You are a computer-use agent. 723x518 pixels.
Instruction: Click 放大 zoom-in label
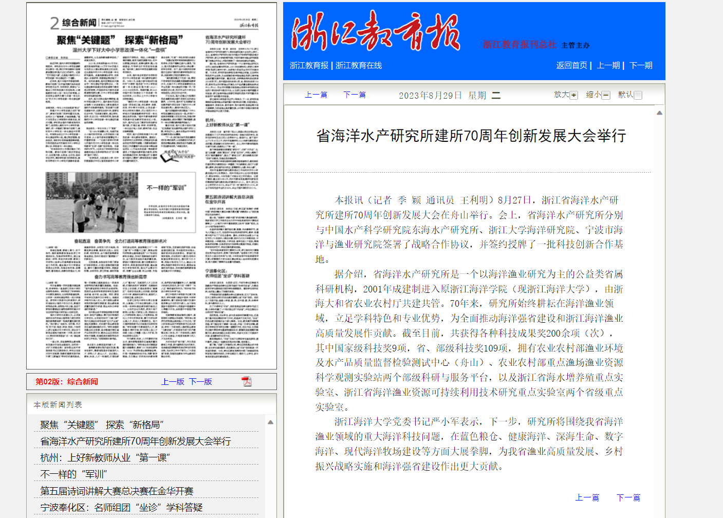tap(561, 95)
